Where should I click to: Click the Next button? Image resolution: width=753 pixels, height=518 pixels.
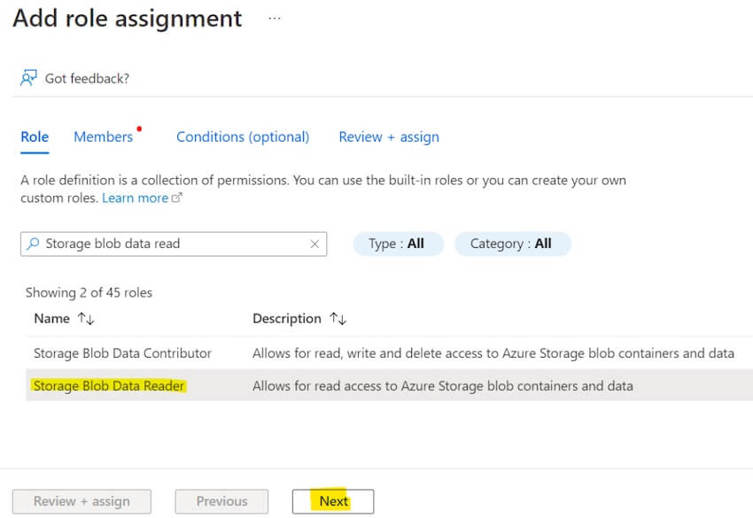coord(333,501)
